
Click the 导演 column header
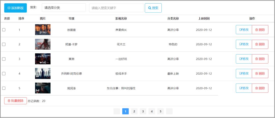click(71, 19)
